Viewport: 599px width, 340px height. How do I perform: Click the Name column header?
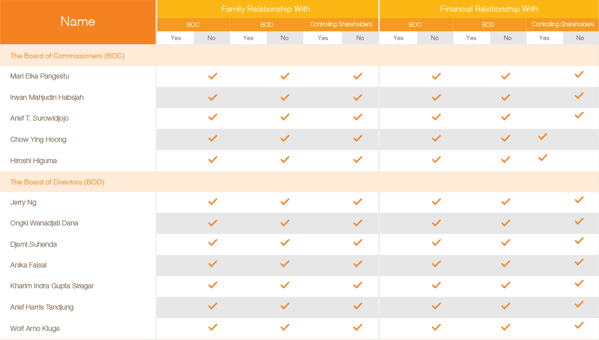pyautogui.click(x=78, y=22)
